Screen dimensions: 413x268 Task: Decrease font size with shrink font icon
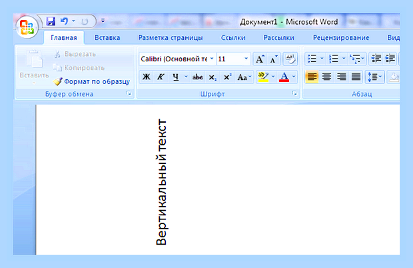[x=273, y=59]
